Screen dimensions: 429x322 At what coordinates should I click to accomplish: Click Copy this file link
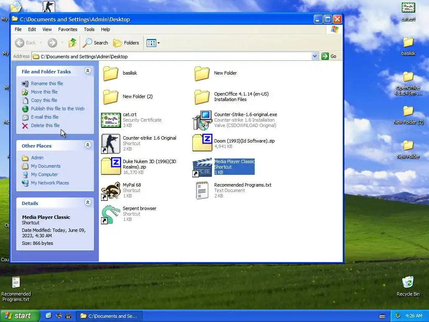[44, 100]
